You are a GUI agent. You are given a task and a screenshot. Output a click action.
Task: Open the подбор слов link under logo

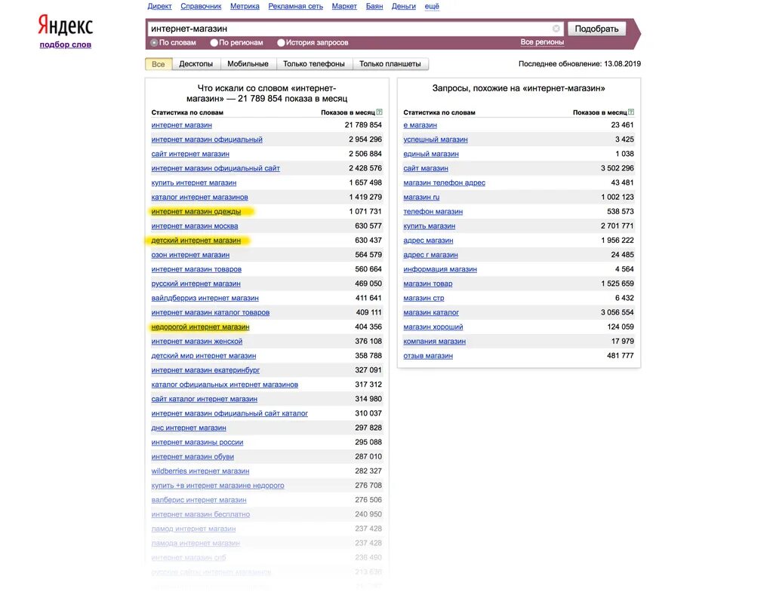pos(66,44)
